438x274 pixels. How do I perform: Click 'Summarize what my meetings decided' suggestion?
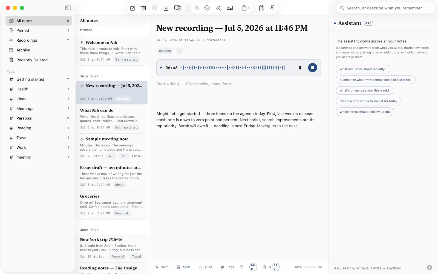(x=376, y=80)
